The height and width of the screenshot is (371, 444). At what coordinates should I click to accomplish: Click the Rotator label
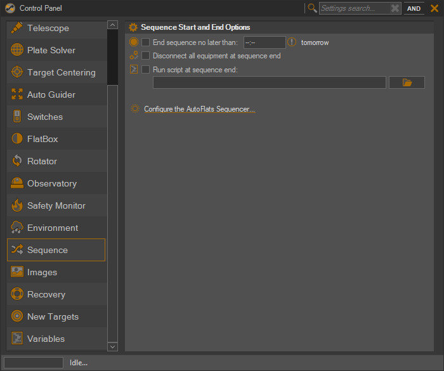click(x=42, y=161)
